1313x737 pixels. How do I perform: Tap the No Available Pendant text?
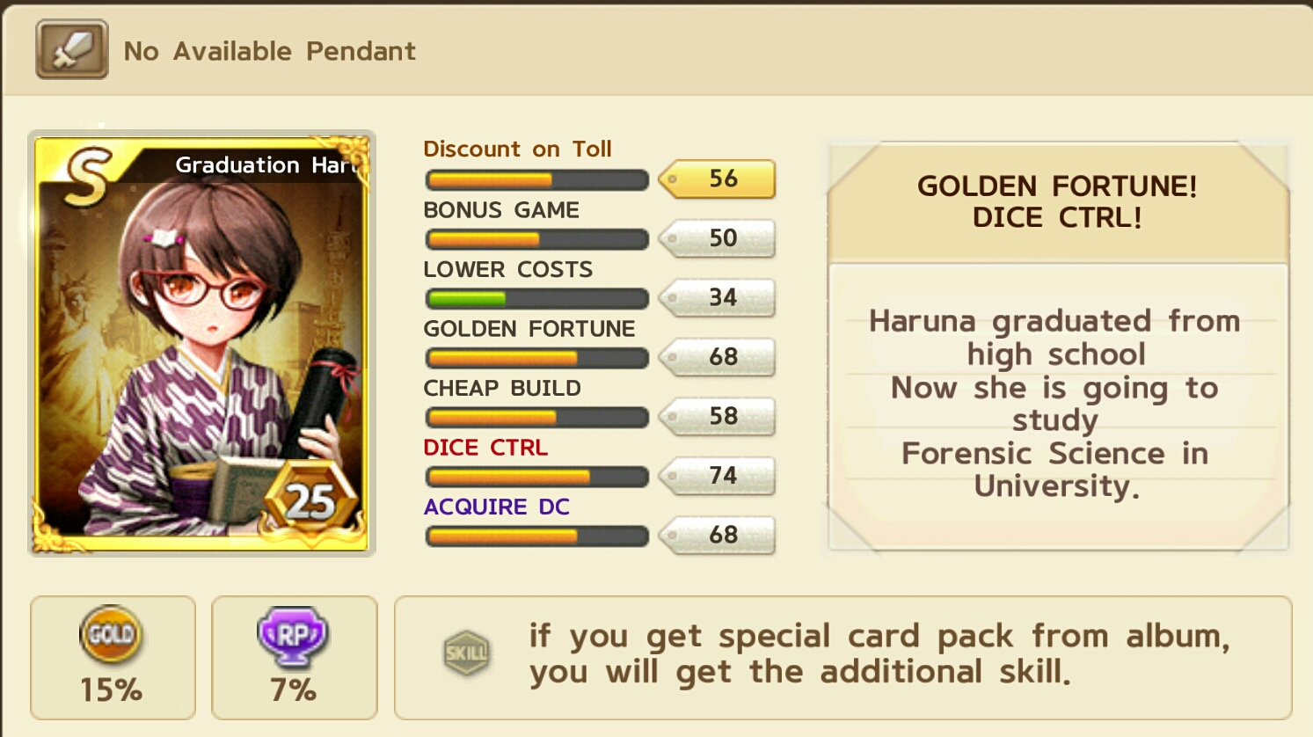pos(270,51)
